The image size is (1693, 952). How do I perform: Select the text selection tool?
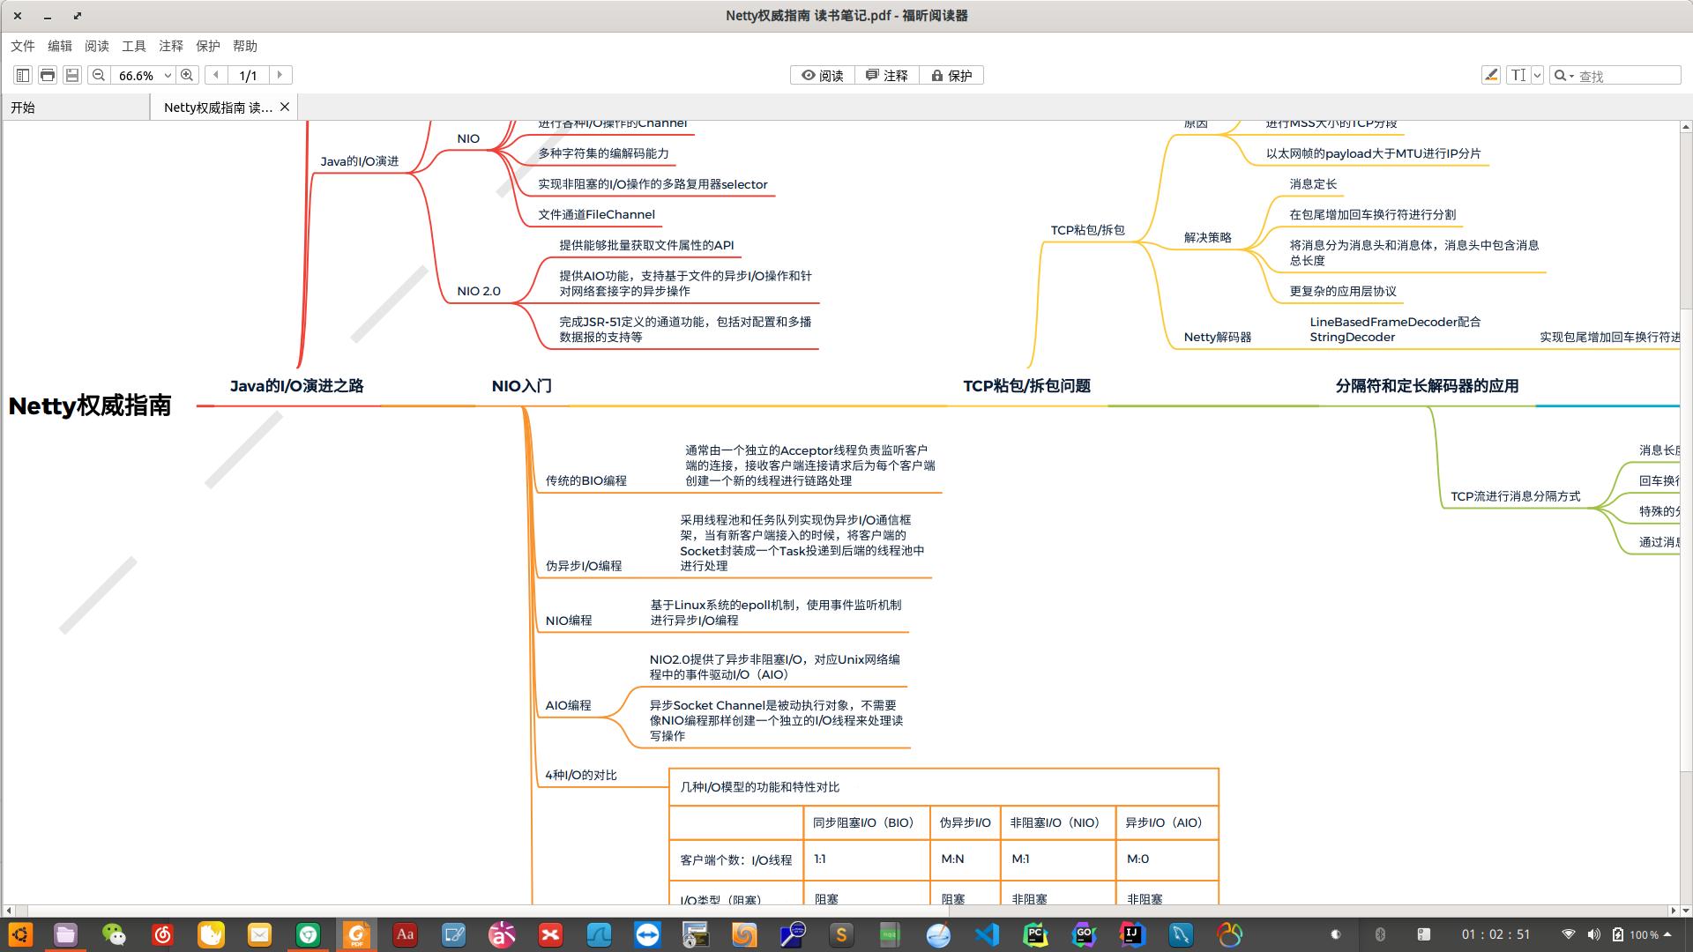1518,76
